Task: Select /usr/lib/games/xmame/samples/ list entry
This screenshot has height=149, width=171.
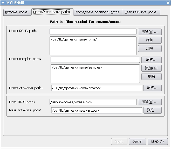Action: [x=77, y=67]
